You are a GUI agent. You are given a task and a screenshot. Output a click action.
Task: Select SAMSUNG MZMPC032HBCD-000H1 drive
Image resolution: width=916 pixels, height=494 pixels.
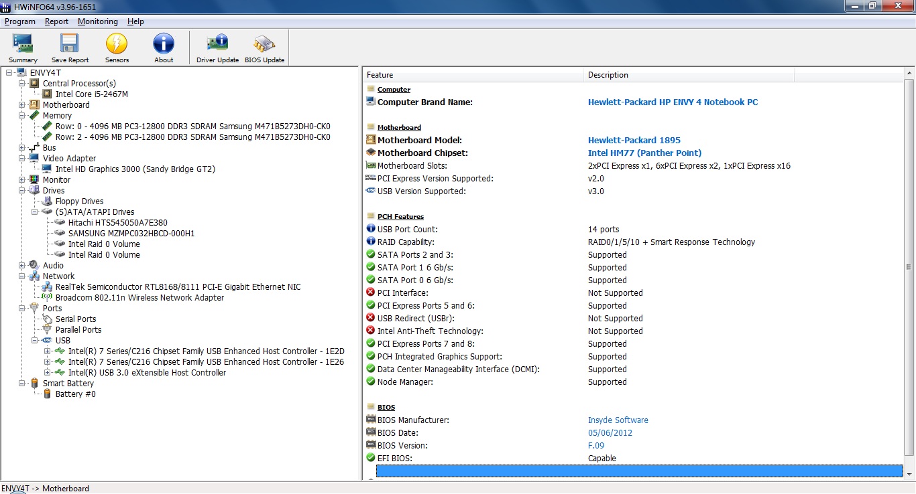pyautogui.click(x=131, y=233)
